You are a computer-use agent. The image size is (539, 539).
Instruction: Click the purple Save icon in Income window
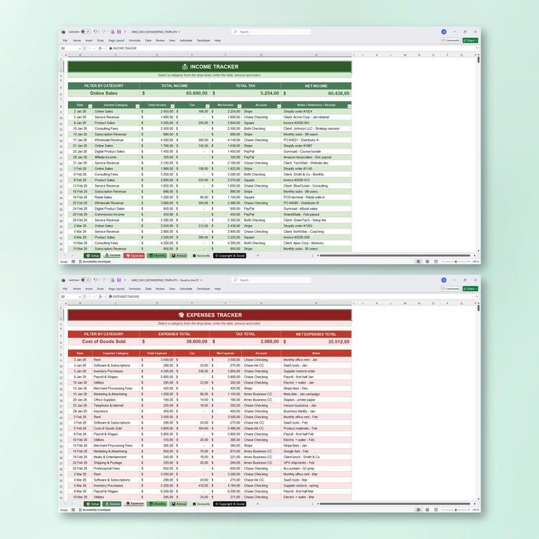(119, 32)
